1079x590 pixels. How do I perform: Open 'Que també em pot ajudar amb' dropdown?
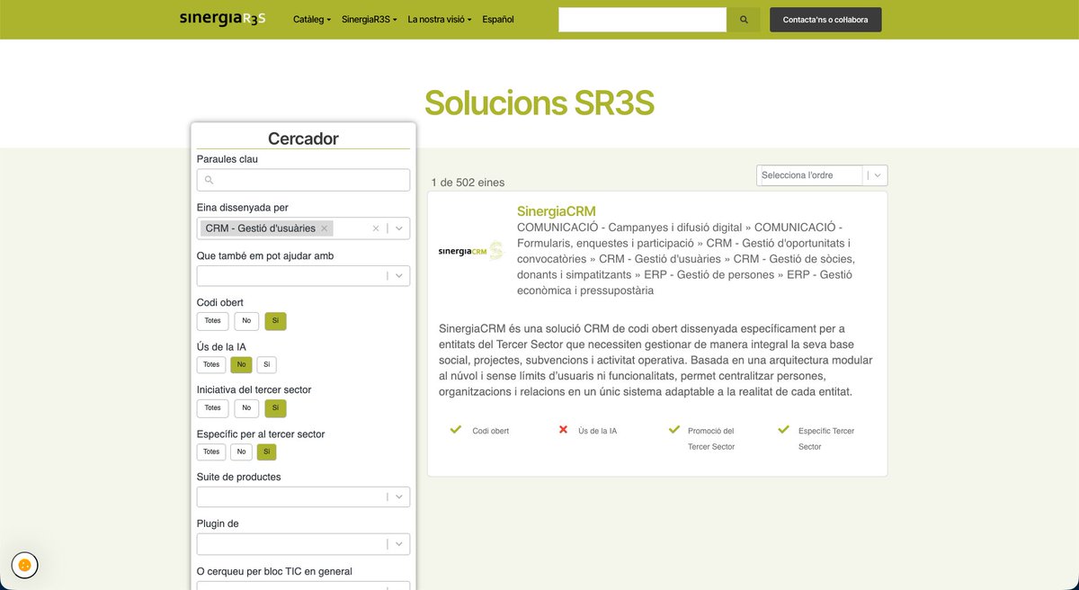click(303, 275)
